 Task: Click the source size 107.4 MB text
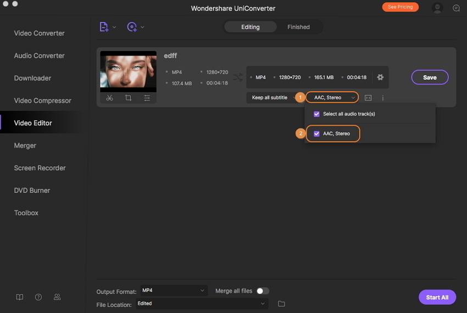(x=182, y=83)
